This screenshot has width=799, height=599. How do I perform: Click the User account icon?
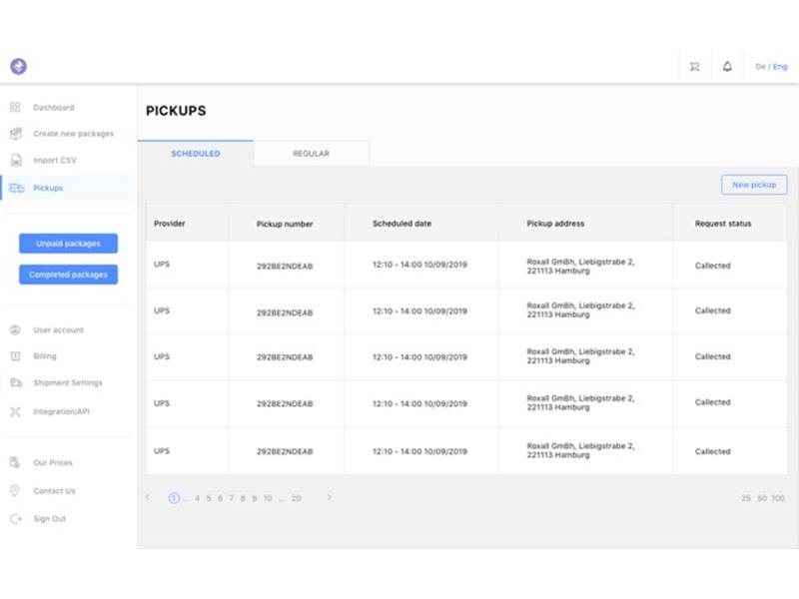15,330
